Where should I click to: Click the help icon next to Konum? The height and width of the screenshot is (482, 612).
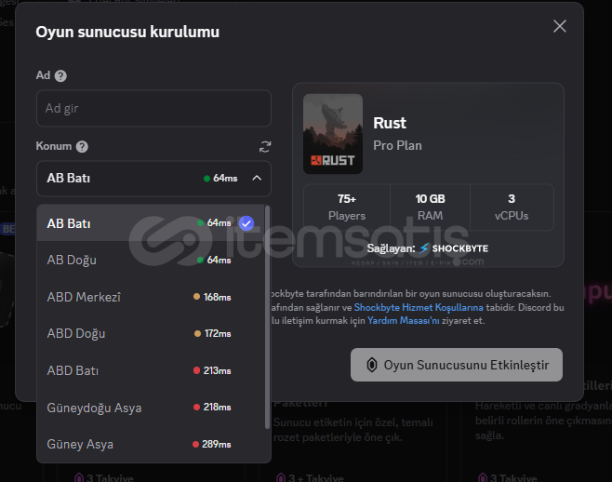point(82,147)
